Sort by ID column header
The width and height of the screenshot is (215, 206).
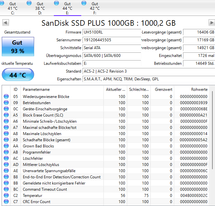15,89
